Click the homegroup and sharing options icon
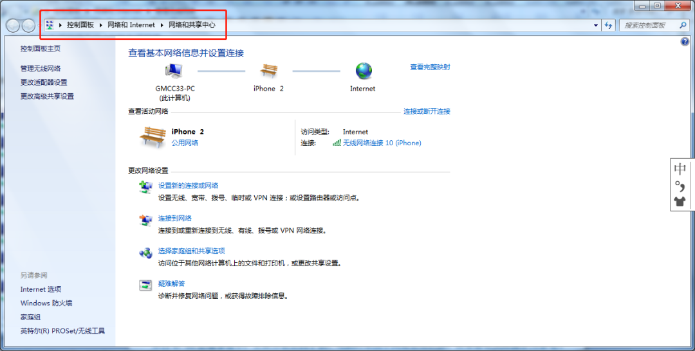Viewport: 695px width, 351px height. [x=145, y=253]
